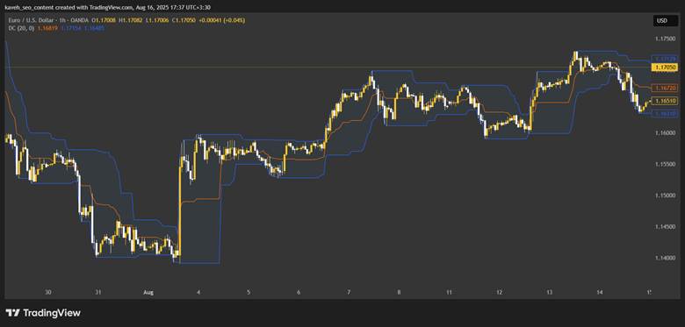This screenshot has width=685, height=327.
Task: Click the 1.14000 price axis level
Action: (663, 258)
